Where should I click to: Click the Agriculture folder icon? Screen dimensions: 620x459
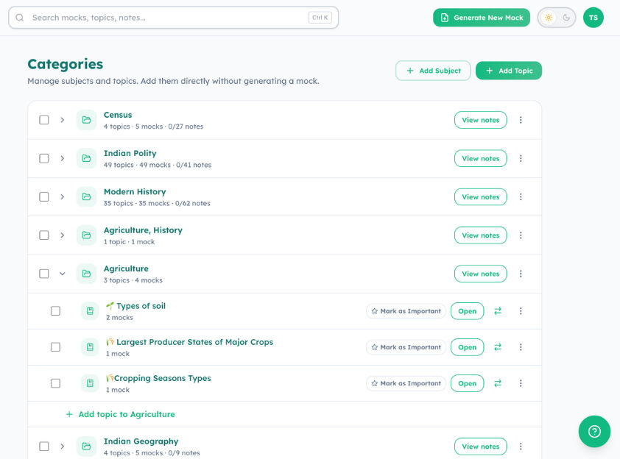pyautogui.click(x=86, y=274)
